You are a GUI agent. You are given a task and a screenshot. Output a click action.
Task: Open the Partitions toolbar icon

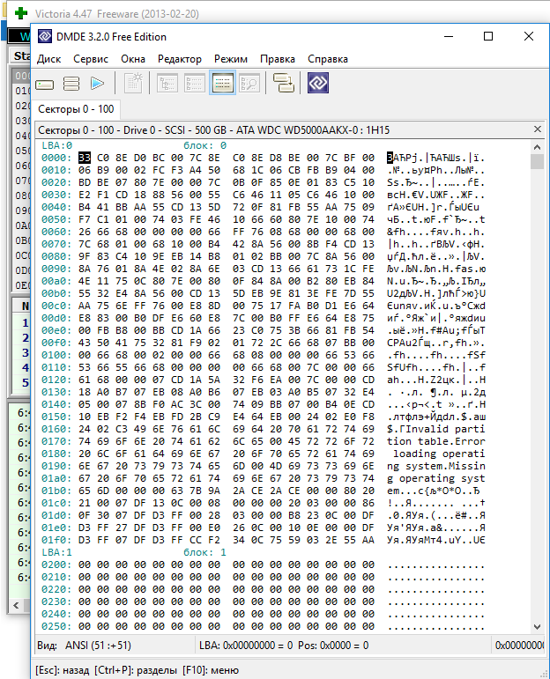[71, 84]
